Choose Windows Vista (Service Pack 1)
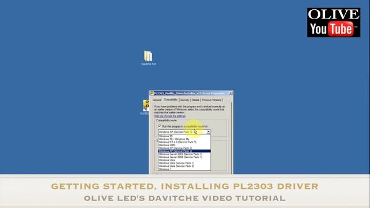This screenshot has width=370, height=208. coord(184,163)
